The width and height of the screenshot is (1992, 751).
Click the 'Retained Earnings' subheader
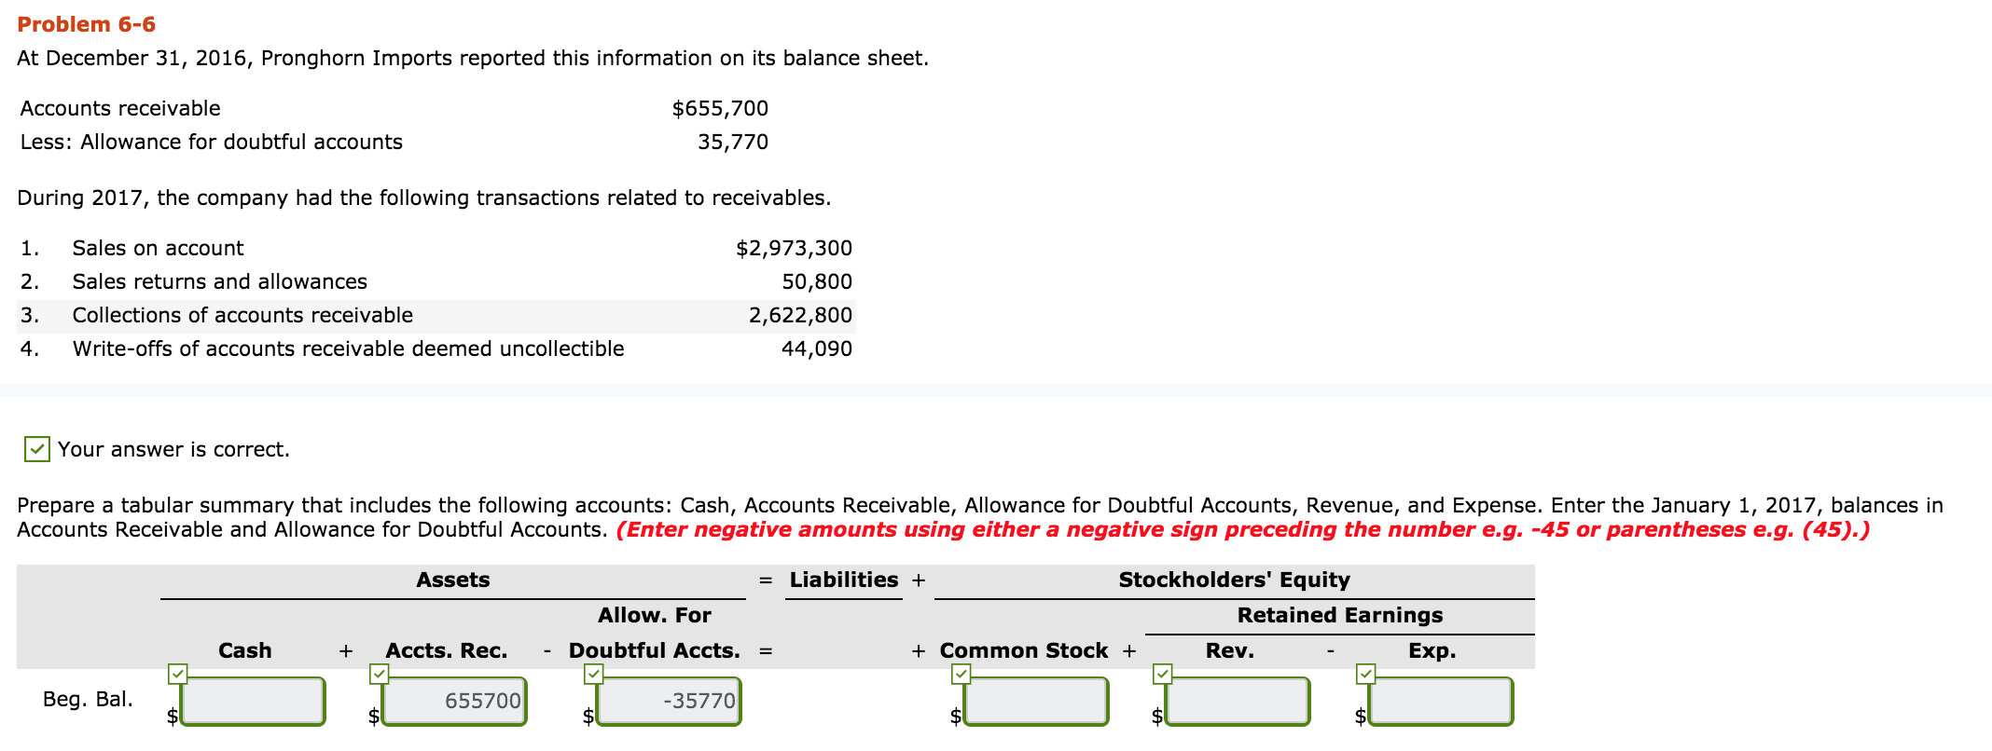coord(1340,615)
